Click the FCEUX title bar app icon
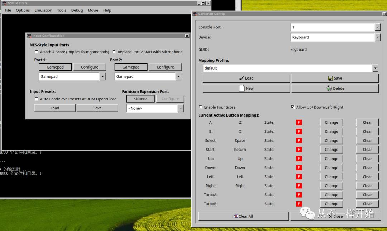 4,3
